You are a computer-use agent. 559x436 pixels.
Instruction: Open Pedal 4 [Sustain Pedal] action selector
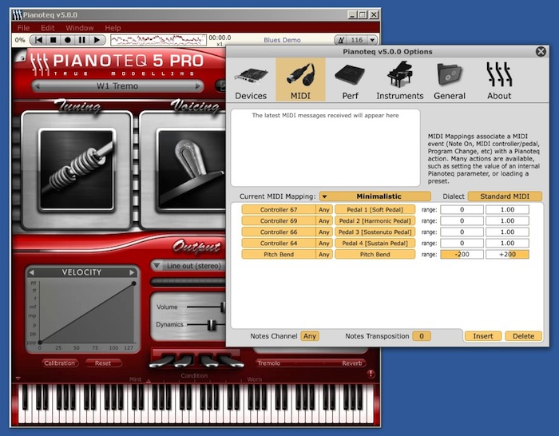point(375,243)
